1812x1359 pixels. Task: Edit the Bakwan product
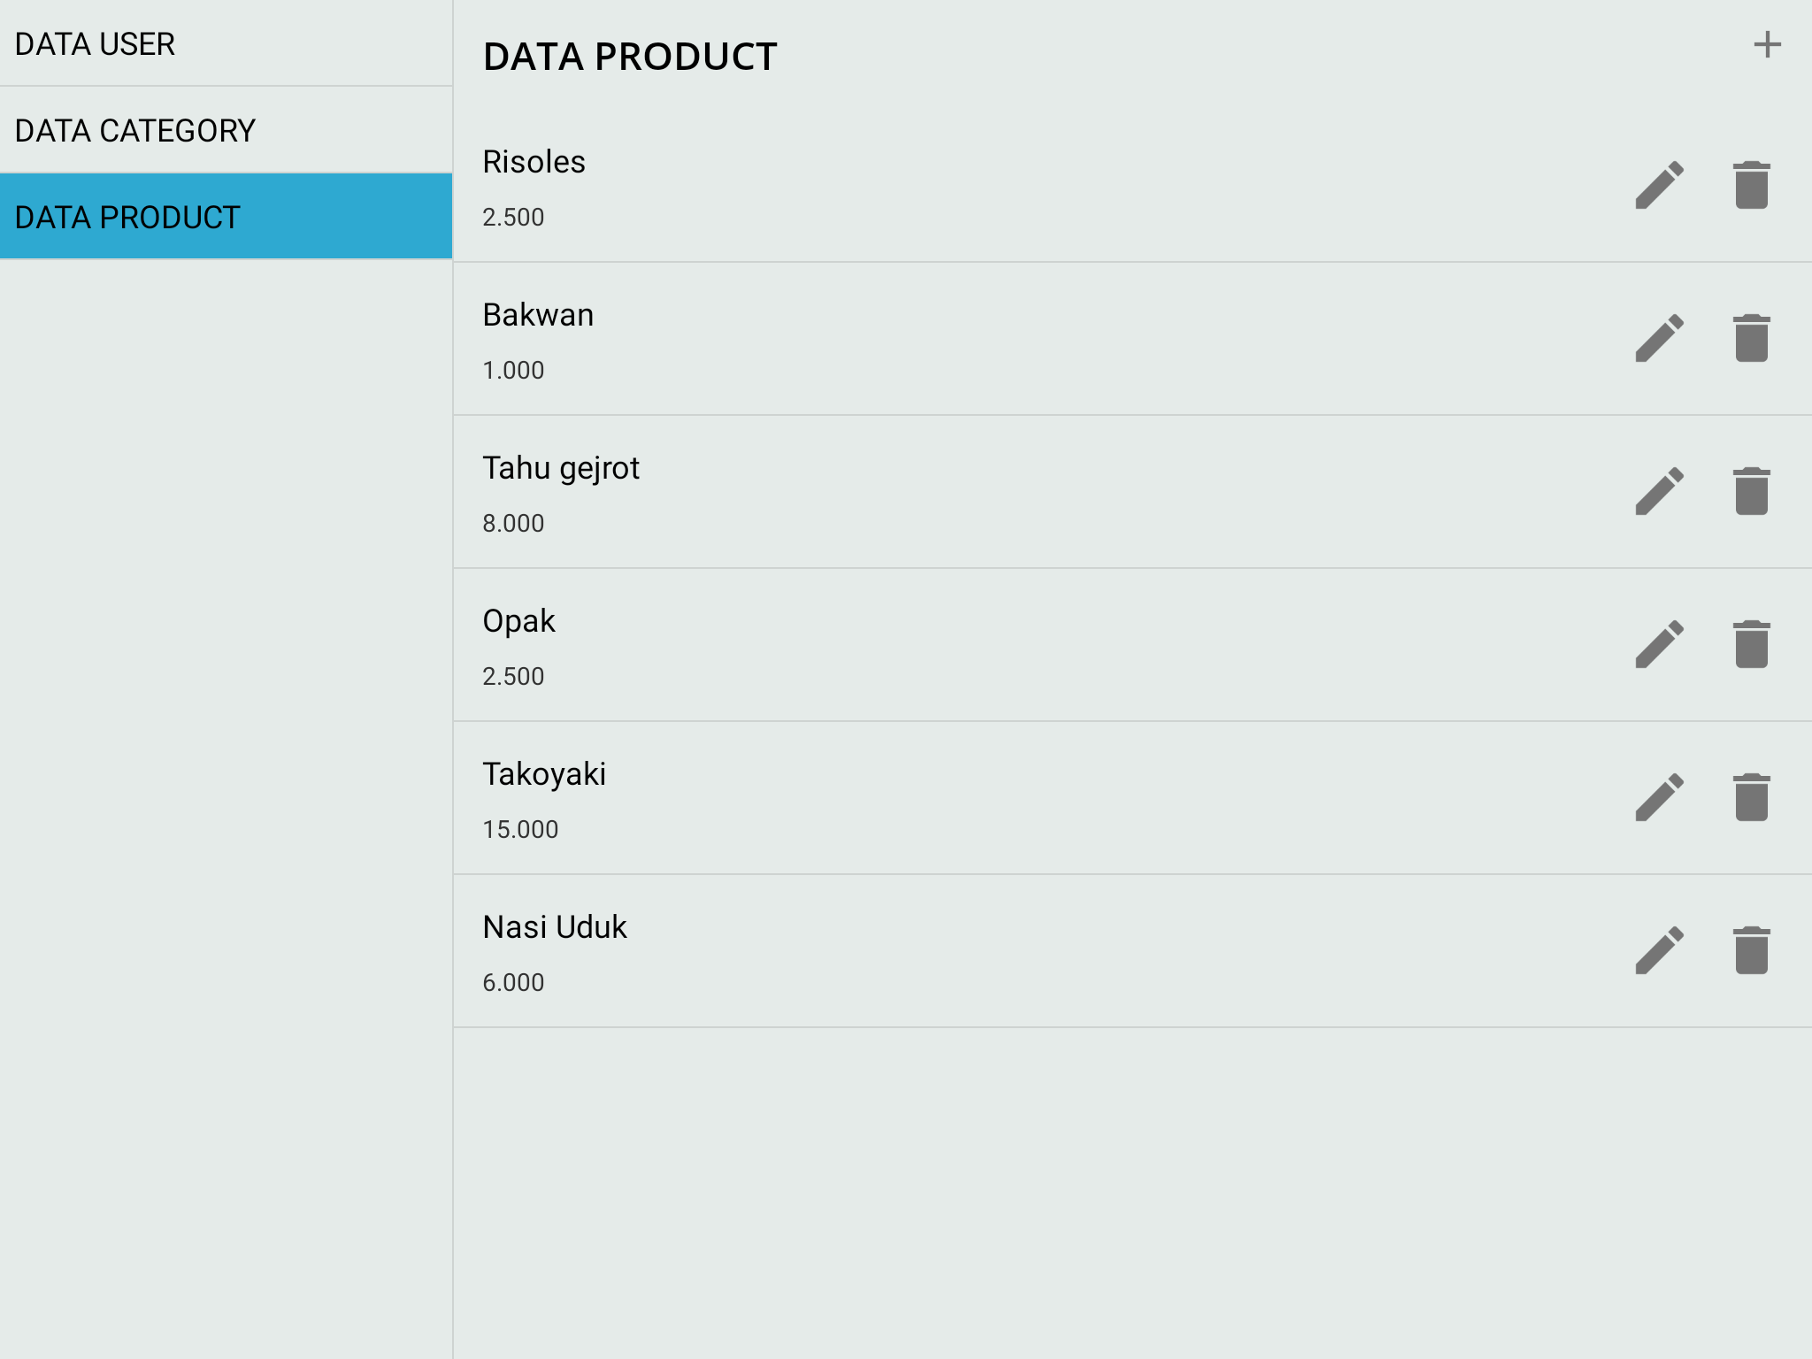(1659, 338)
